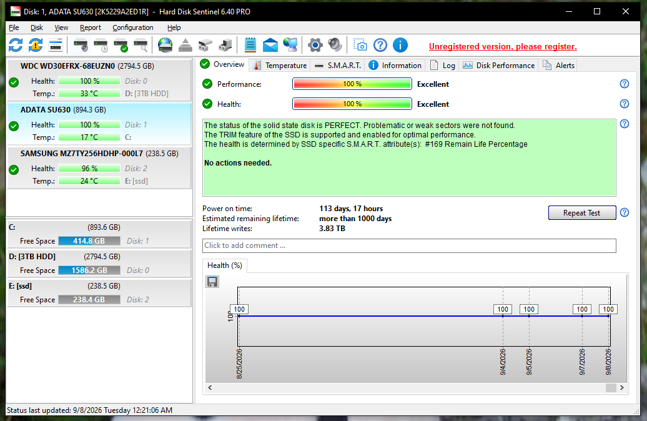The image size is (647, 421).
Task: Click the disk with speaker acoustic icon
Action: (x=81, y=45)
